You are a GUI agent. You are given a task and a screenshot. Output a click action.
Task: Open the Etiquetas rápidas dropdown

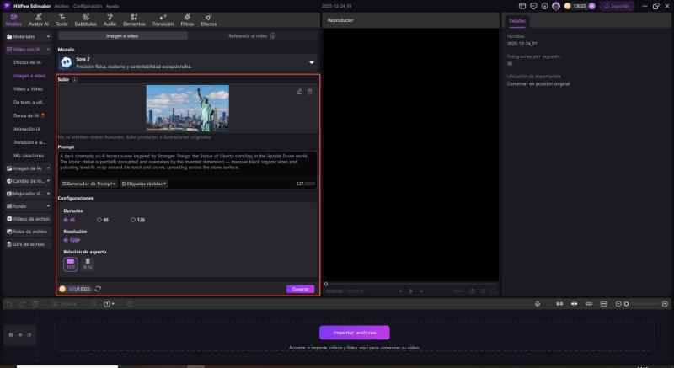pos(144,184)
